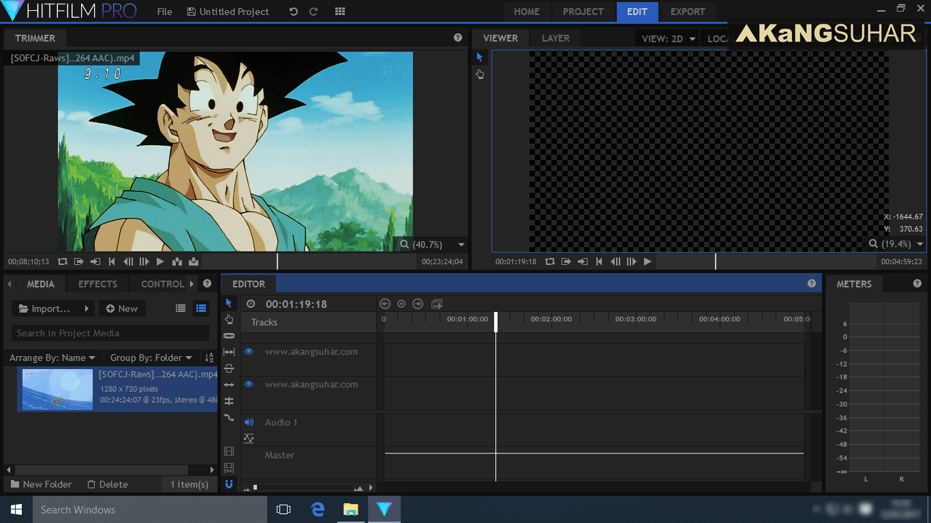931x523 pixels.
Task: Open the LAYER tab in the viewer
Action: point(555,38)
